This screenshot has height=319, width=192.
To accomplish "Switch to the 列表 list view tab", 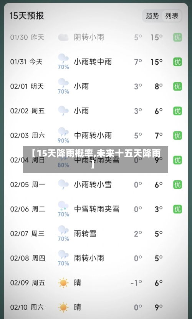I will click(172, 16).
